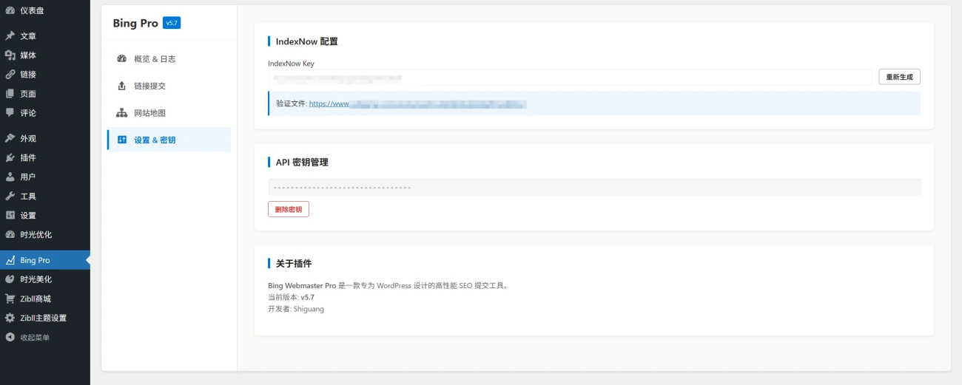
Task: Switch to 概览 & 日志 tab
Action: (169, 59)
